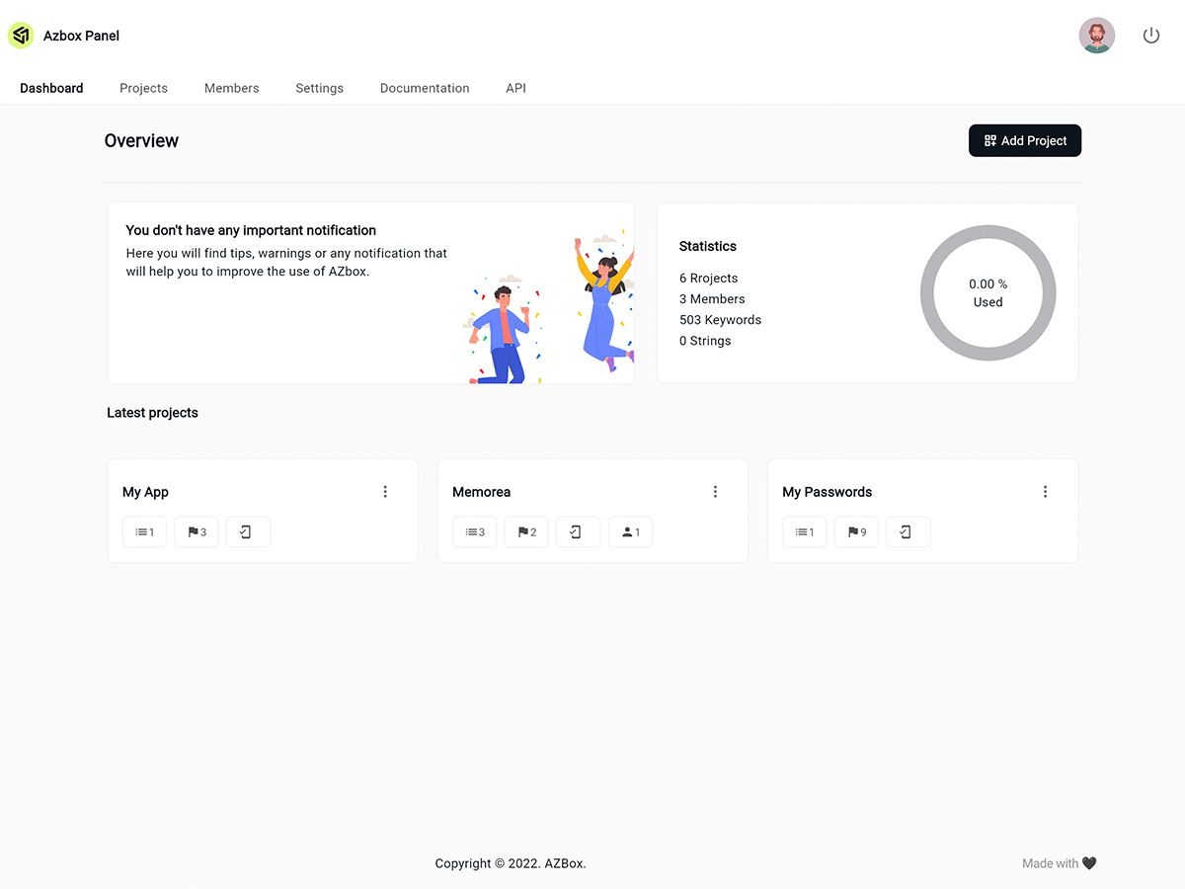Switch to the Projects tab
Image resolution: width=1185 pixels, height=889 pixels.
click(x=143, y=88)
